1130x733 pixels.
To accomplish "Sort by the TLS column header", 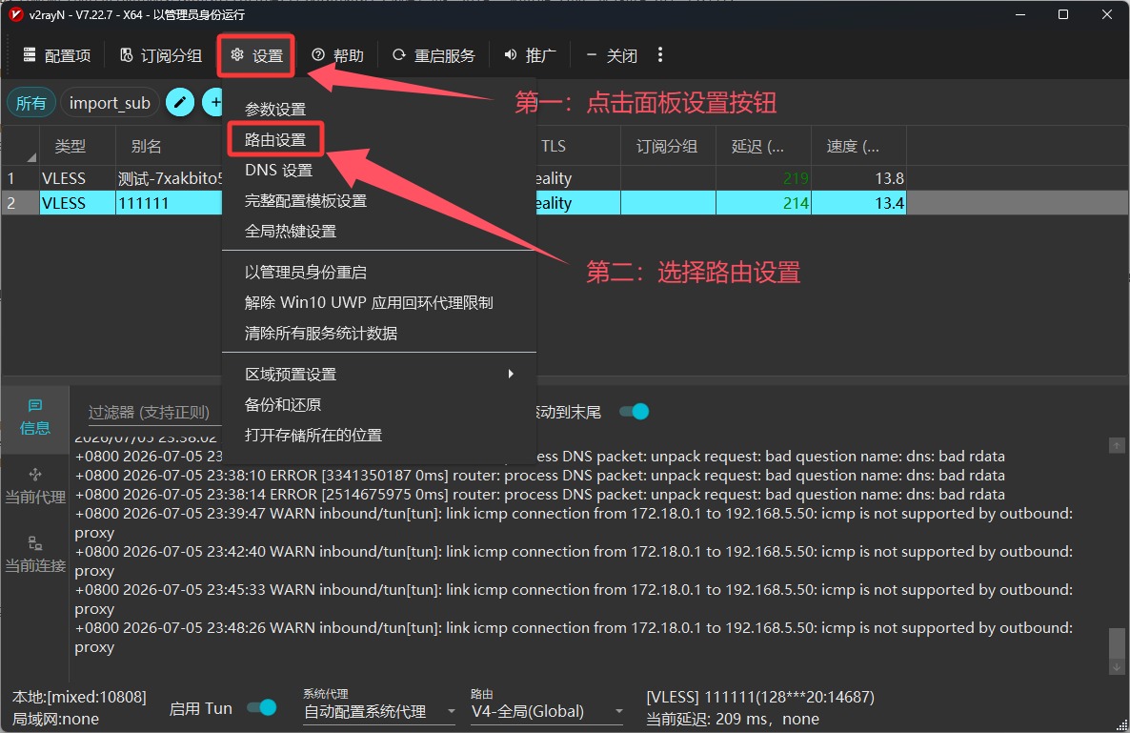I will 553,146.
